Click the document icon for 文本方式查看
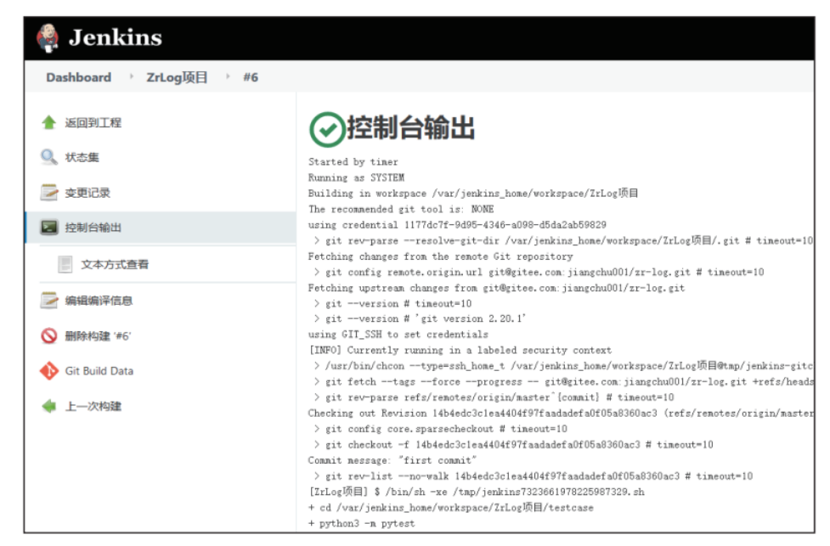Screen dimensions: 830x546 coord(65,264)
